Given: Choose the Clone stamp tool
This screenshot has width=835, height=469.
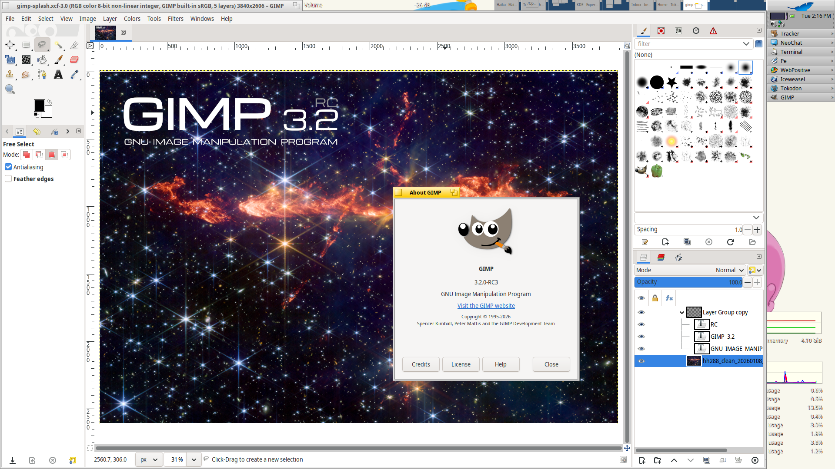Looking at the screenshot, I should click(x=10, y=75).
